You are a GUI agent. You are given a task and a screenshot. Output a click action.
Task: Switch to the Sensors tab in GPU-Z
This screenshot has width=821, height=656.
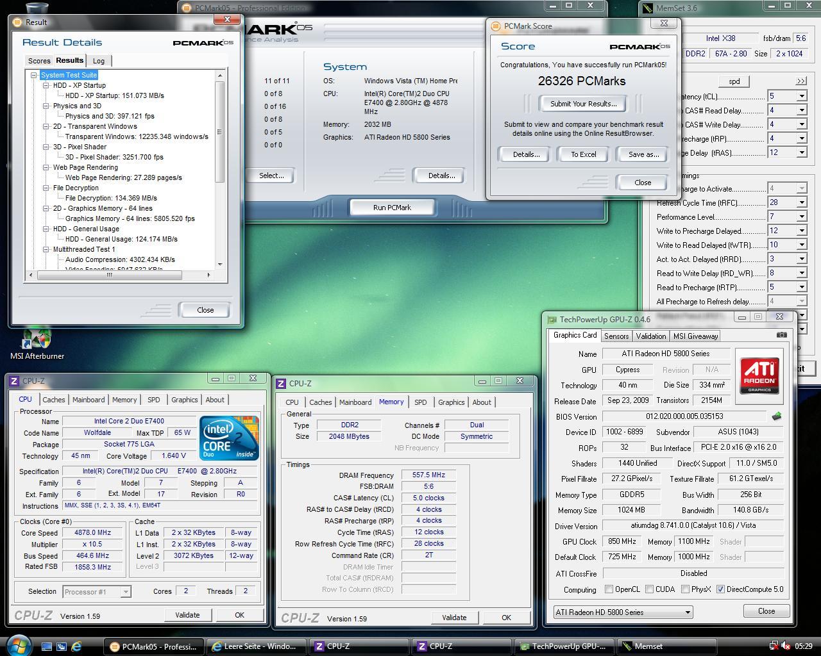(616, 336)
